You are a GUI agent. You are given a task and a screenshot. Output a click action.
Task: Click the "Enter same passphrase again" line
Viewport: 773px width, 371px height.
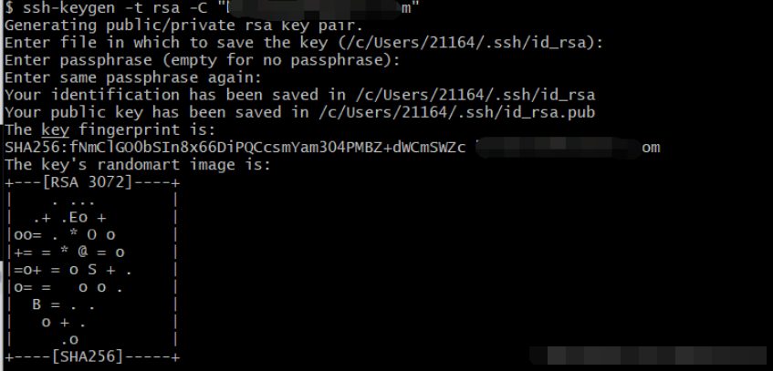tap(133, 77)
